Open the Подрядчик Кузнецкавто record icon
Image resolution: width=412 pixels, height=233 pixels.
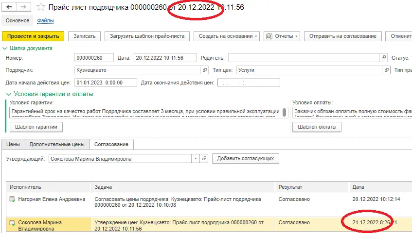(204, 70)
